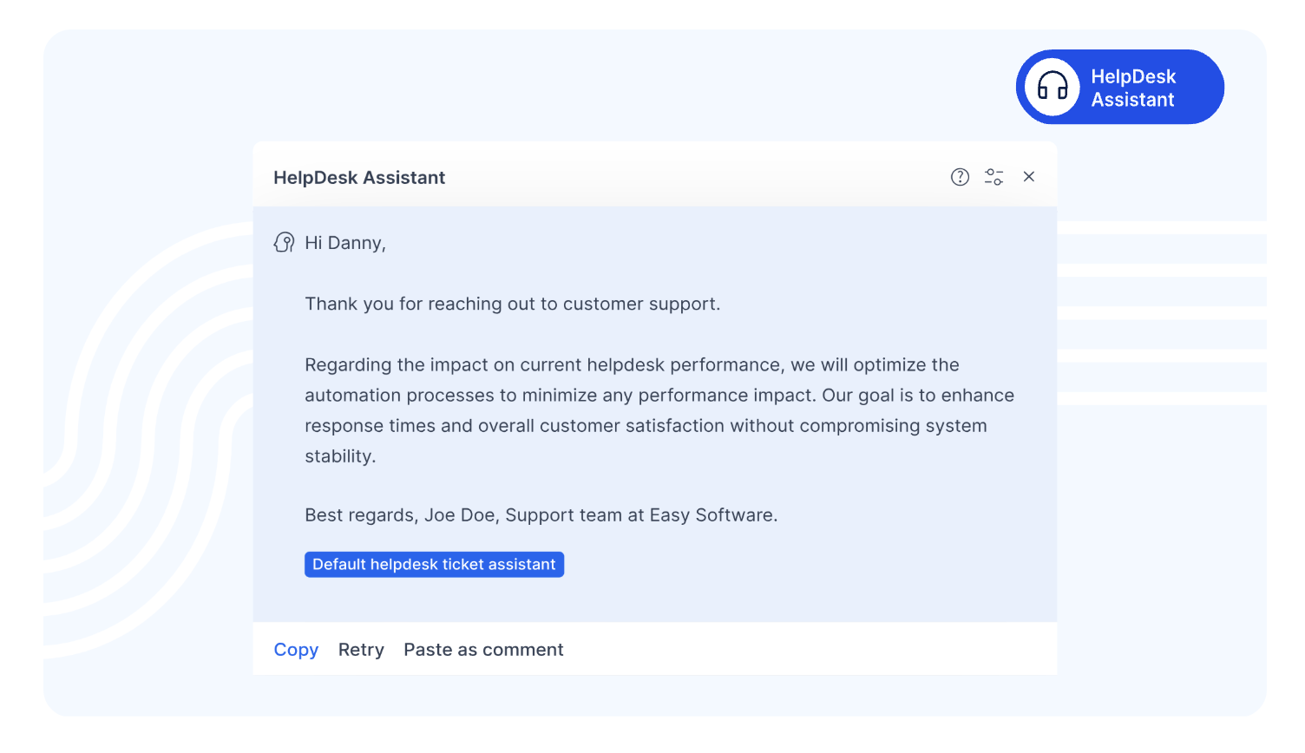The width and height of the screenshot is (1305, 753).
Task: Select Paste as comment
Action: pyautogui.click(x=483, y=650)
